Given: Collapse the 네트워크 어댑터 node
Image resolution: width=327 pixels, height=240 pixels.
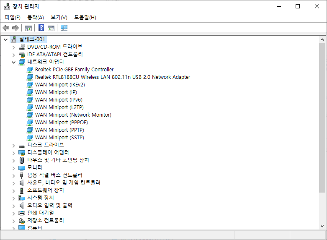Looking at the screenshot, I should pyautogui.click(x=14, y=62).
